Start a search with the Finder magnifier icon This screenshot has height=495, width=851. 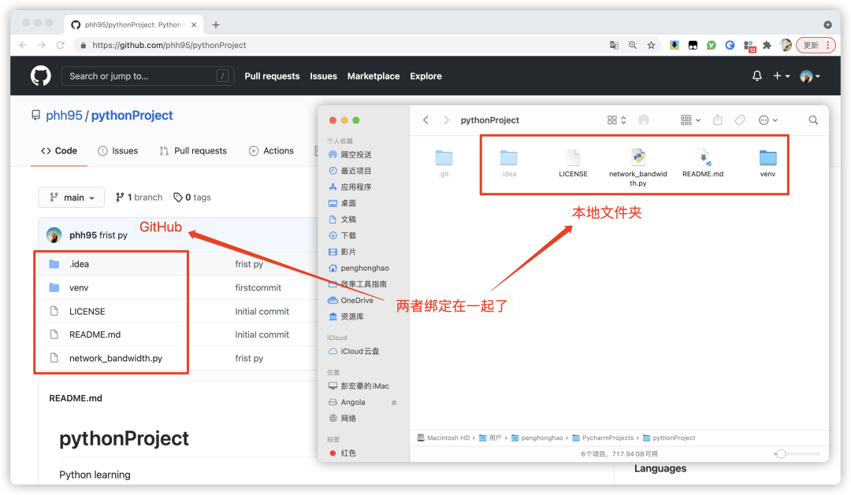[813, 120]
